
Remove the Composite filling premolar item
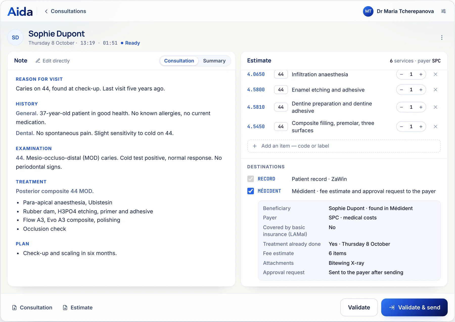[435, 127]
